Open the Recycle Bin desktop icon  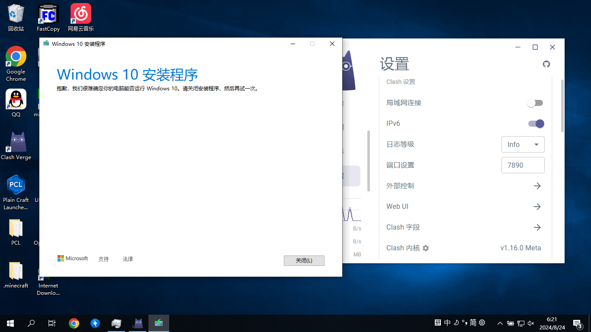coord(16,18)
